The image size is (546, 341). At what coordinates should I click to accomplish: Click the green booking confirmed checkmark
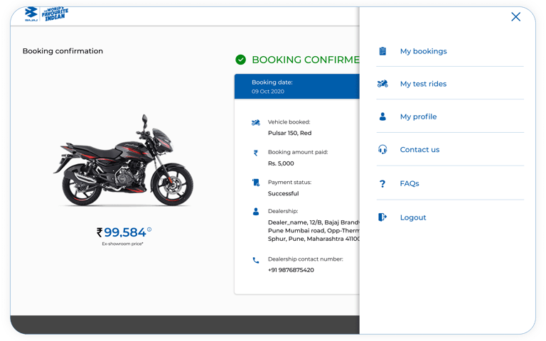tap(240, 60)
